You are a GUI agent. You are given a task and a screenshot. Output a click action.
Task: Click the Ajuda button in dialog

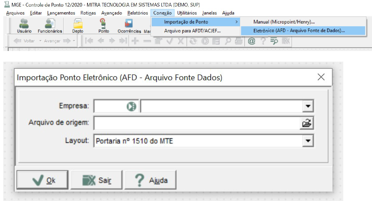pyautogui.click(x=150, y=180)
